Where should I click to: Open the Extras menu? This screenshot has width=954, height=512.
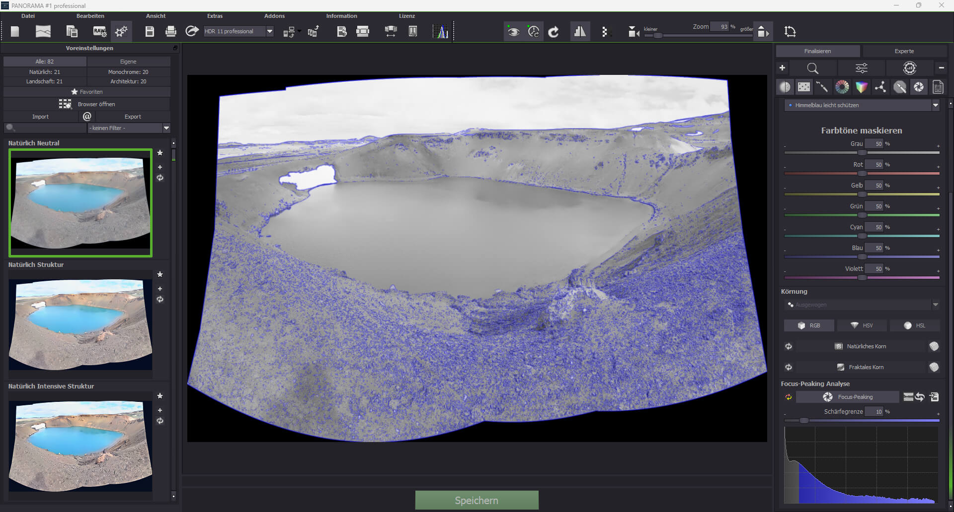point(215,16)
